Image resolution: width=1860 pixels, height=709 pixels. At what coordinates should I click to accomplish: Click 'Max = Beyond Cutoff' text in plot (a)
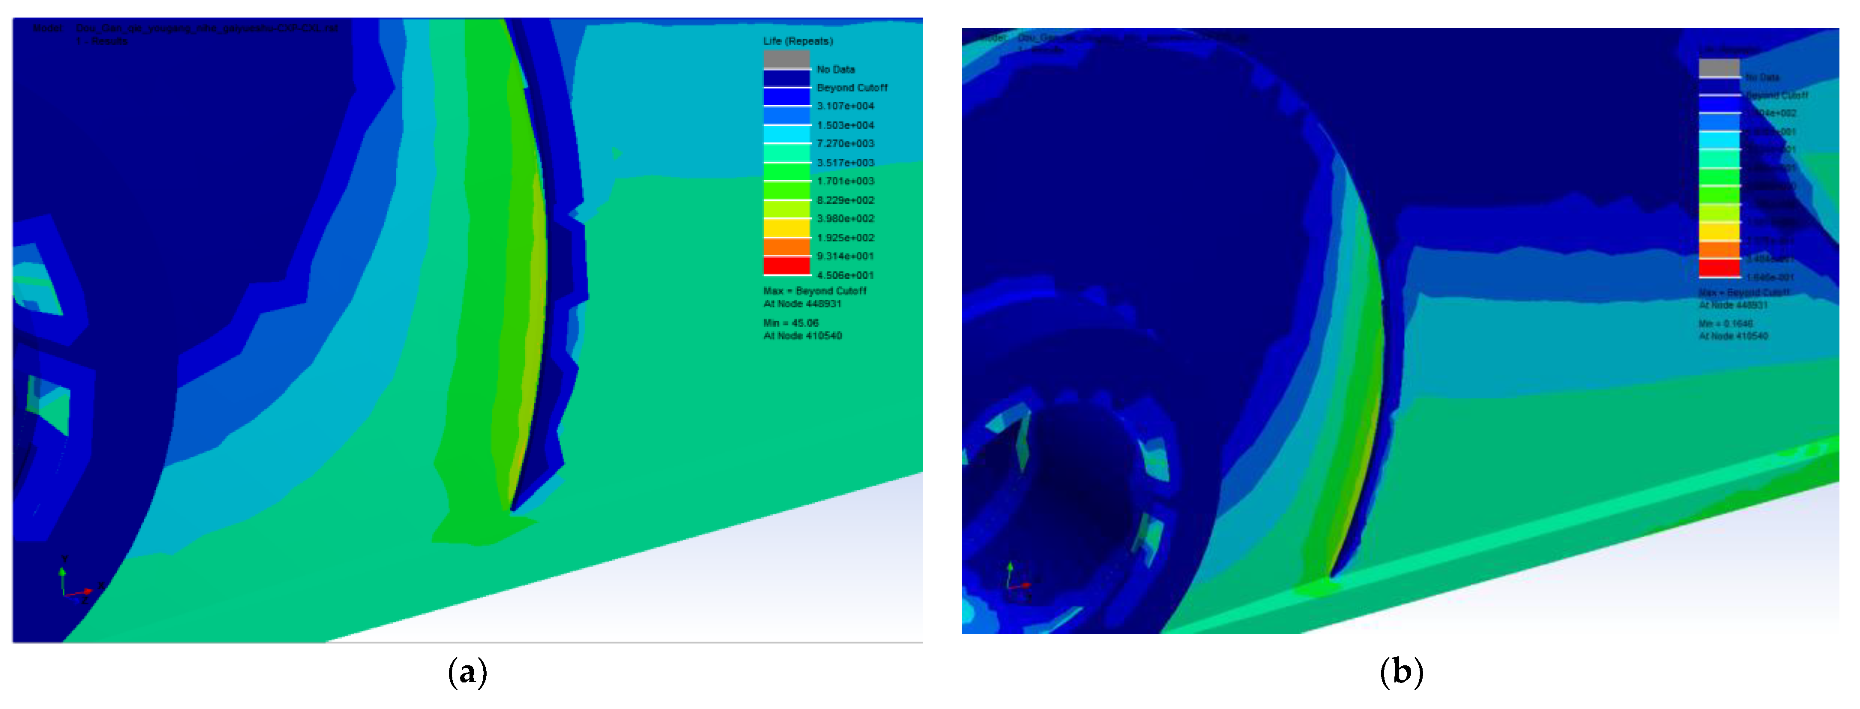pyautogui.click(x=814, y=291)
